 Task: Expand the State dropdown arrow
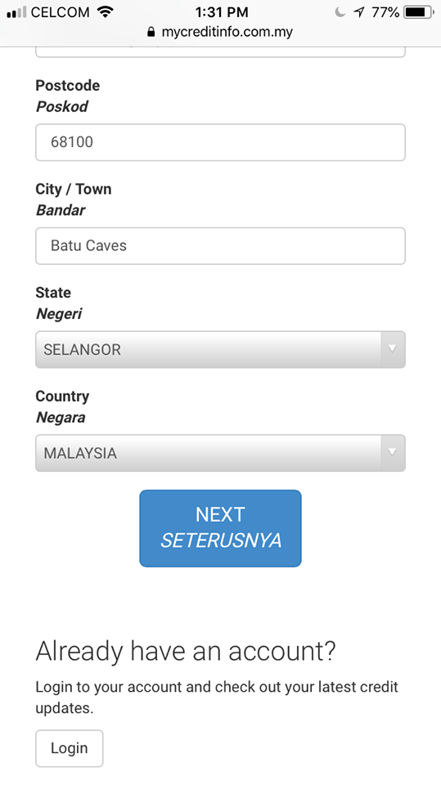point(393,349)
